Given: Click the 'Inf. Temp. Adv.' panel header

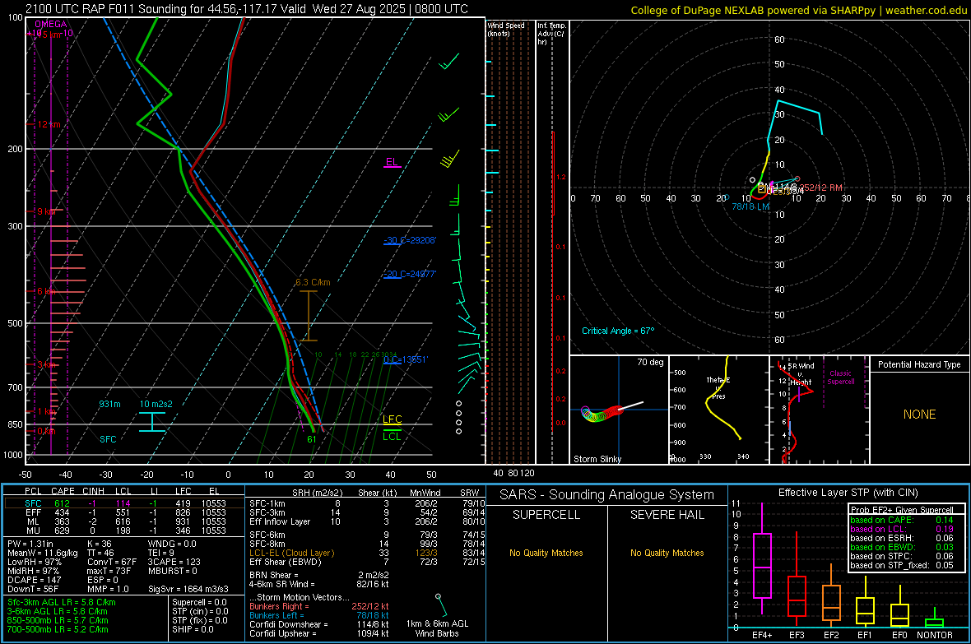Looking at the screenshot, I should (551, 34).
